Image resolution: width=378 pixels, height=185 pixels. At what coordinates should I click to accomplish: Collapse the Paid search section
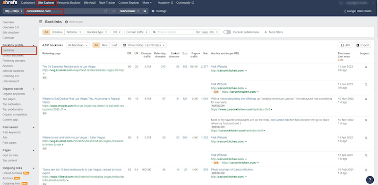(34, 128)
